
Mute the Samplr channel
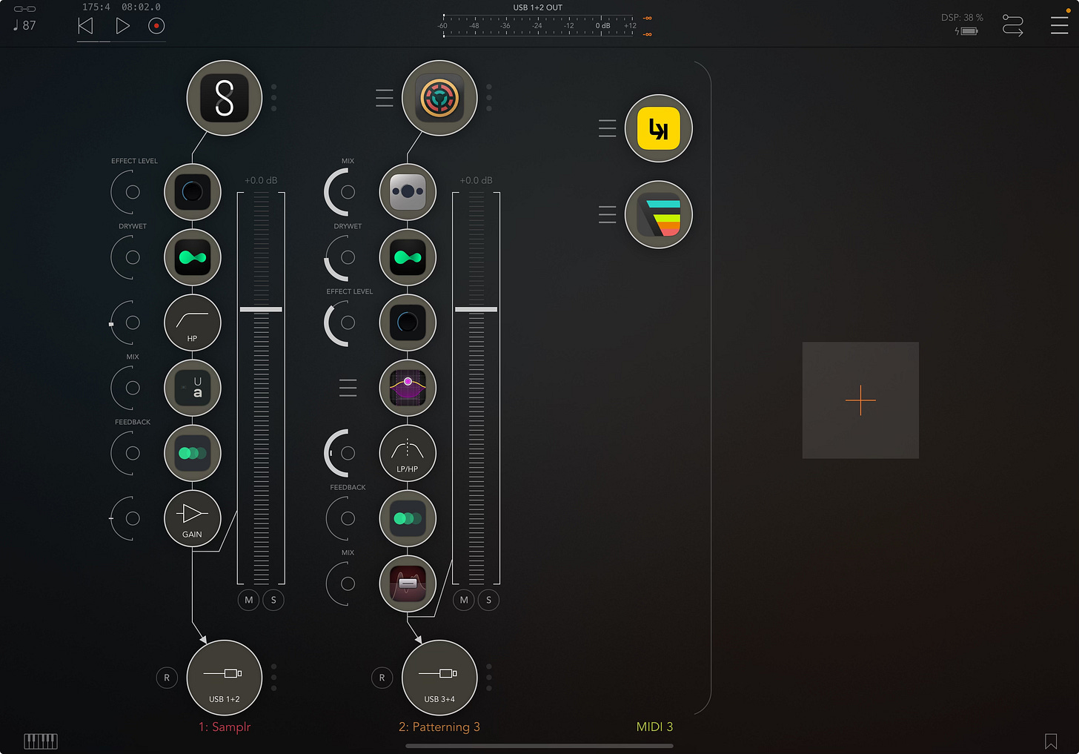(x=249, y=600)
